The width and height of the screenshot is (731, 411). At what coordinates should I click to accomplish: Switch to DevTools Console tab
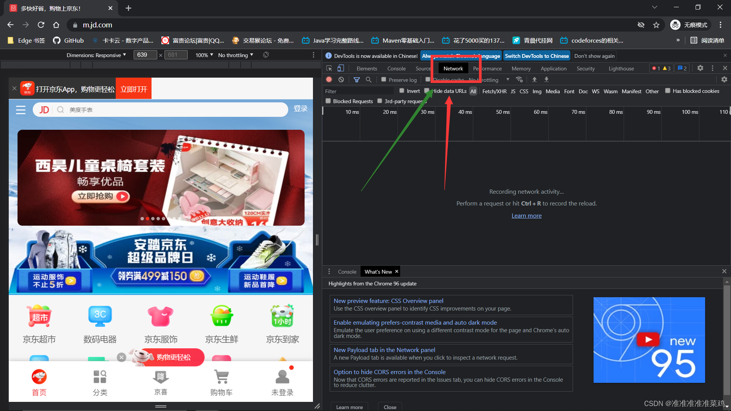(x=396, y=68)
